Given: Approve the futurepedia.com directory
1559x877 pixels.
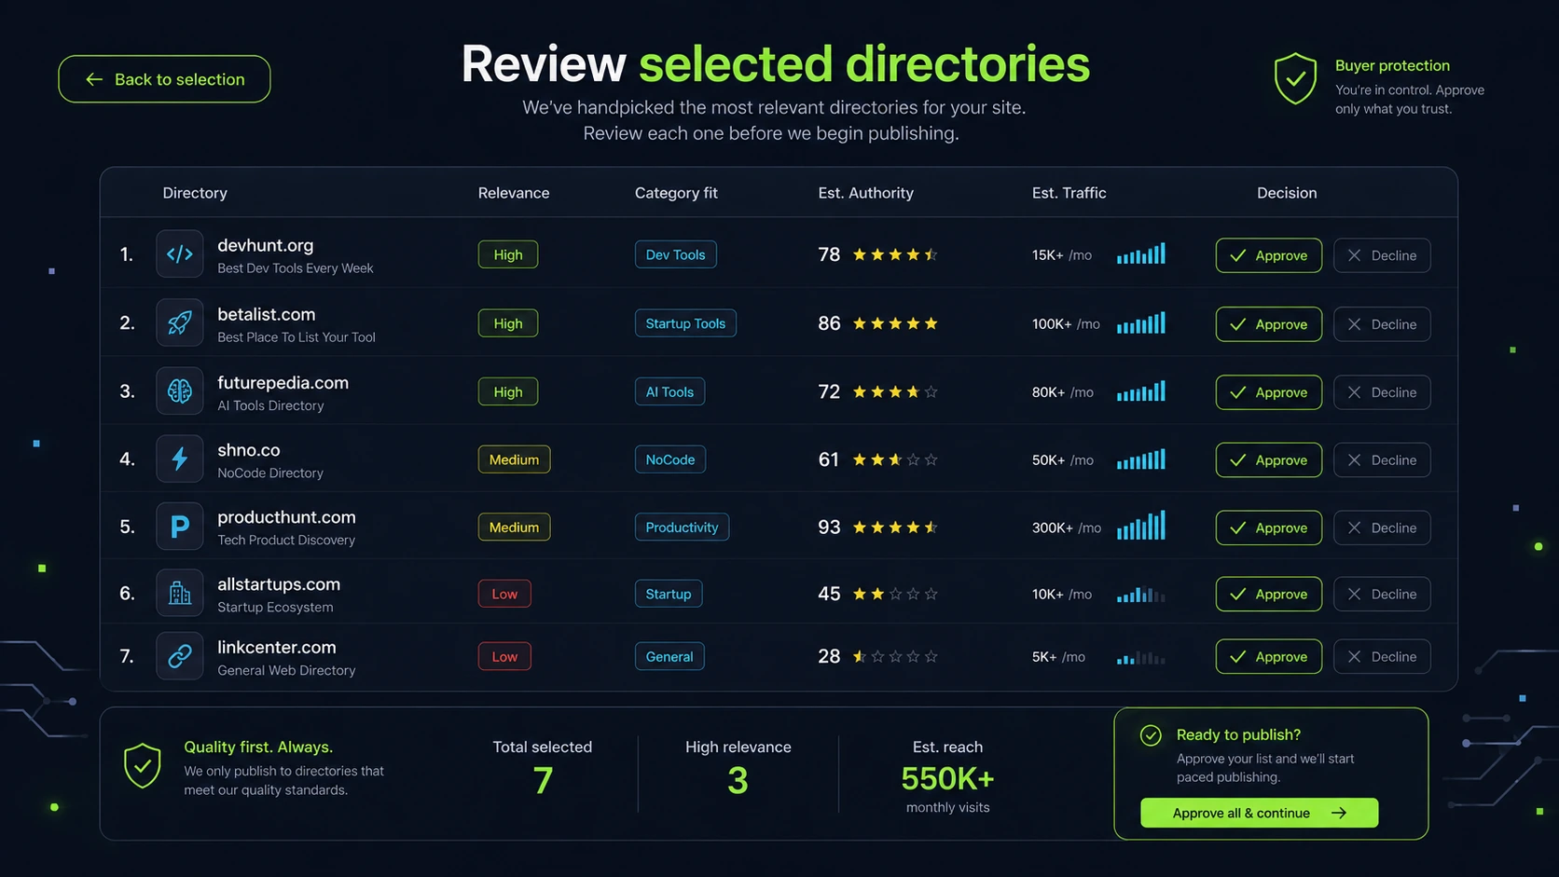Looking at the screenshot, I should click(x=1268, y=392).
